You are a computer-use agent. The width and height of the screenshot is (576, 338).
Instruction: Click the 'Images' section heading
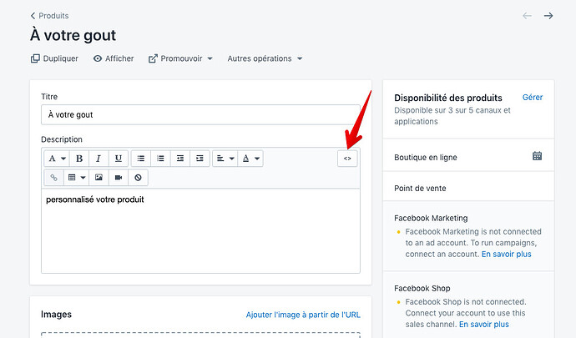56,315
